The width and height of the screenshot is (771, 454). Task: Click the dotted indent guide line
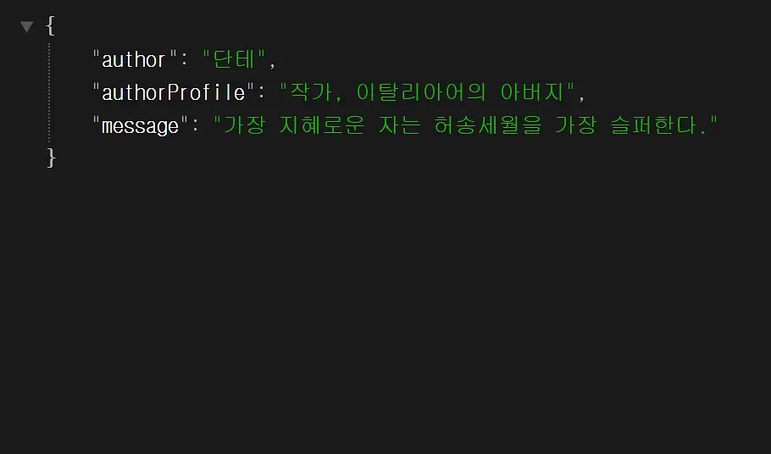[x=49, y=92]
